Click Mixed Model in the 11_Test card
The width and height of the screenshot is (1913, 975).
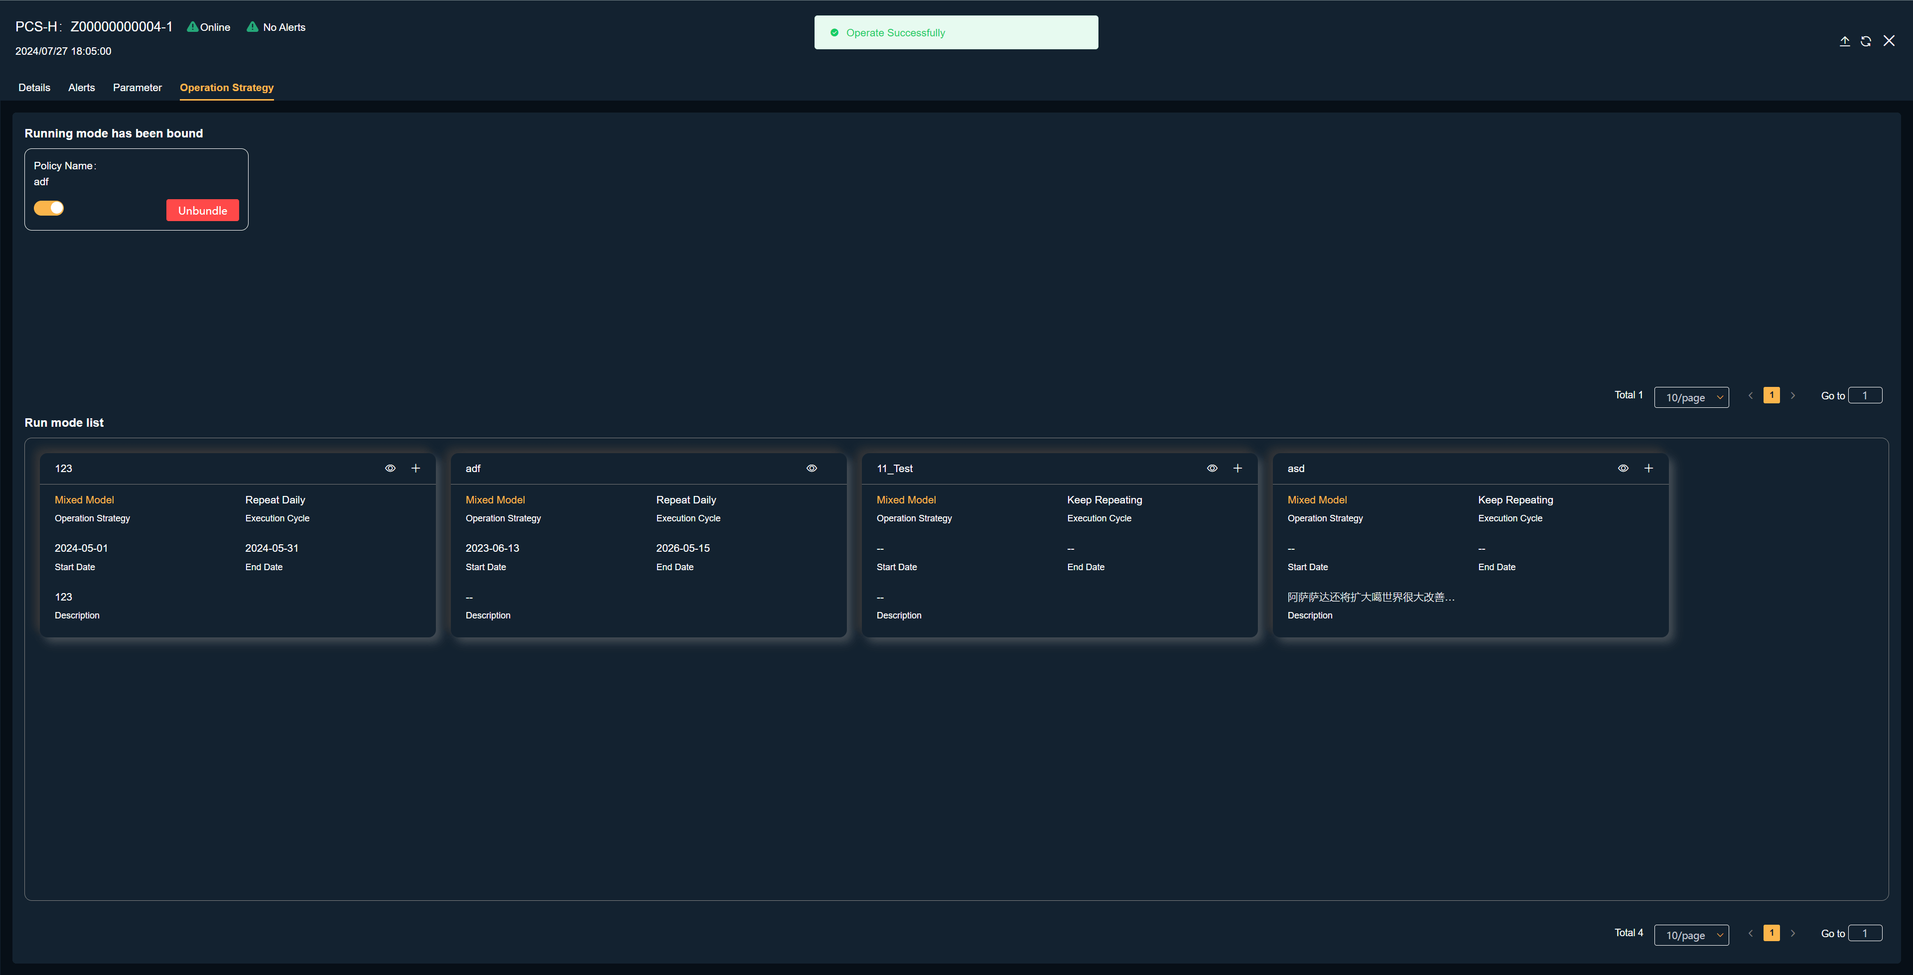(906, 500)
